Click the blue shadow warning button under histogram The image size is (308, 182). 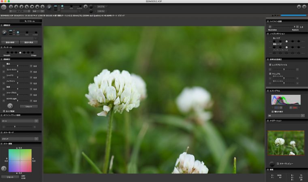click(278, 108)
